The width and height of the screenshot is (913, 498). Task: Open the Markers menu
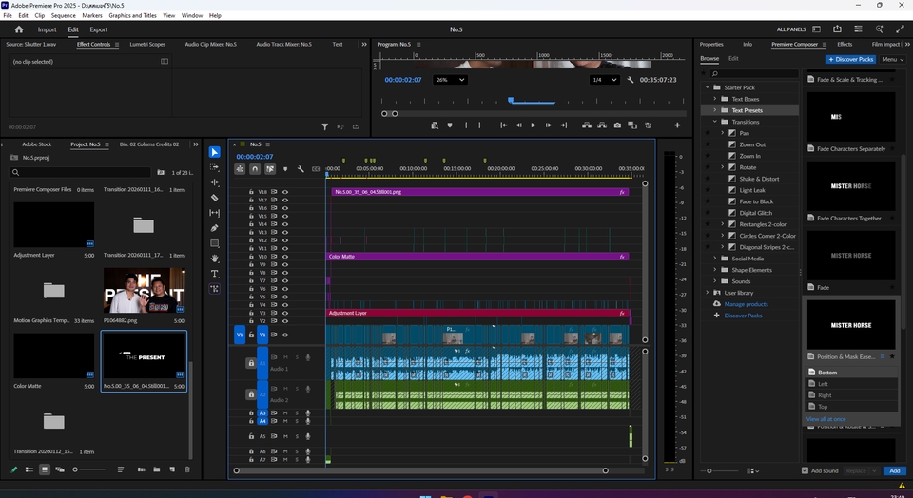pyautogui.click(x=92, y=16)
